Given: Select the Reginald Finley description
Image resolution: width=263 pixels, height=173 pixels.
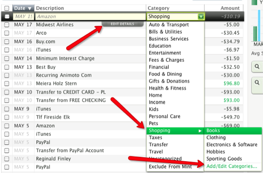Looking at the screenshot, I should (x=54, y=159).
